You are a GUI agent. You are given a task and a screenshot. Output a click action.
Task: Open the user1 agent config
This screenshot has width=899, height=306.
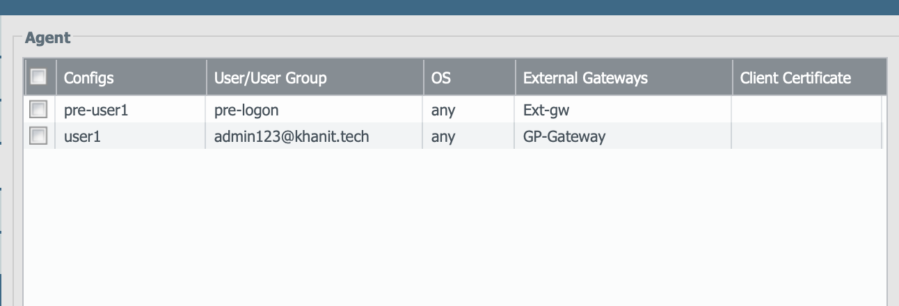[82, 136]
